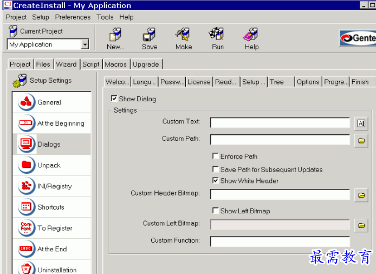The width and height of the screenshot is (376, 274).
Task: Open the Help menu in menu bar
Action: click(126, 17)
